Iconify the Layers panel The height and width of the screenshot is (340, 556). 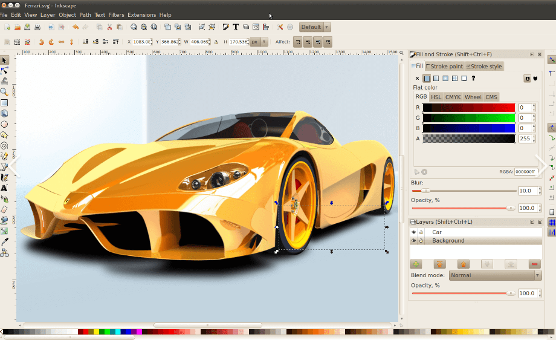point(532,222)
